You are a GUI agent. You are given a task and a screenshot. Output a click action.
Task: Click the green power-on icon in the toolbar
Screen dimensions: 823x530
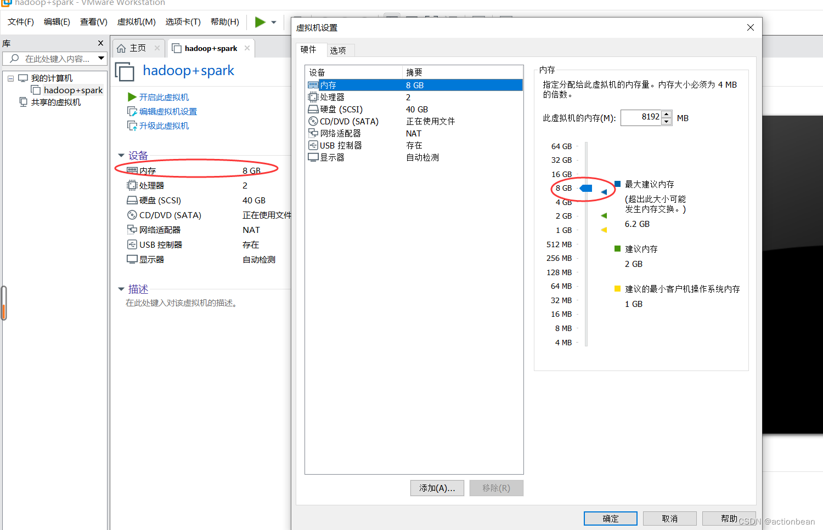259,22
